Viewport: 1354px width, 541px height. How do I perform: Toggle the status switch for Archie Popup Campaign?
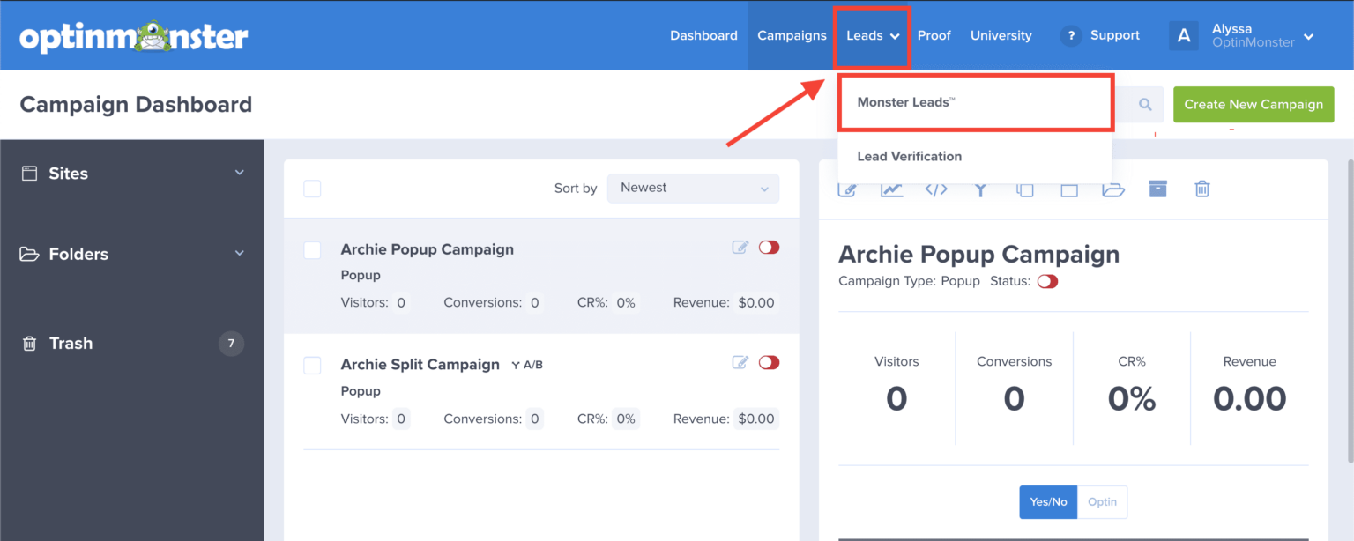click(768, 248)
